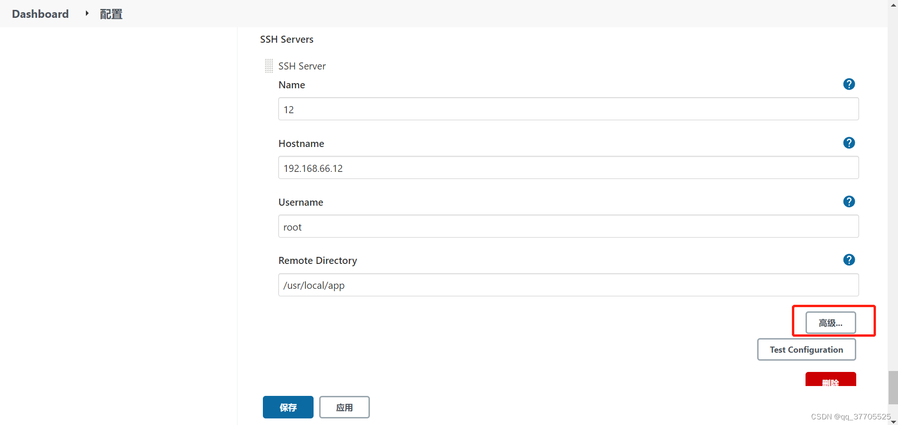Grab the SSH Server drag handle
This screenshot has height=425, width=898.
coord(269,66)
